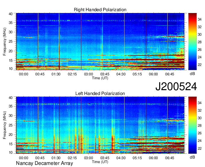Click the dB label under the Left Handed color bar
This screenshot has width=205, height=167.
(192, 157)
